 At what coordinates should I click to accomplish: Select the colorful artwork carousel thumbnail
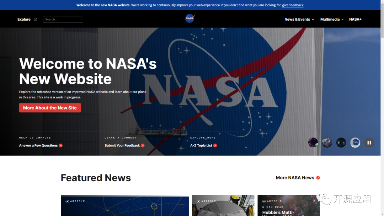pos(313,142)
